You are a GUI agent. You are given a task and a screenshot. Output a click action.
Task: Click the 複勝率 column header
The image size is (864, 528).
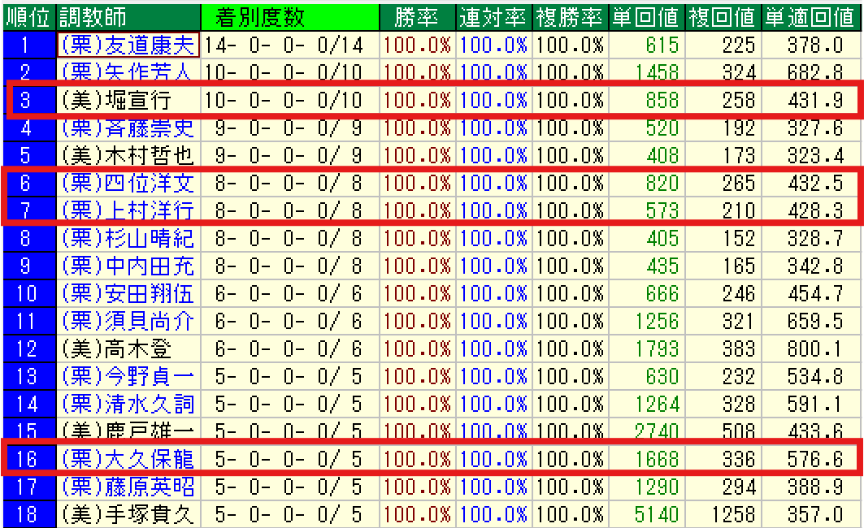point(570,16)
